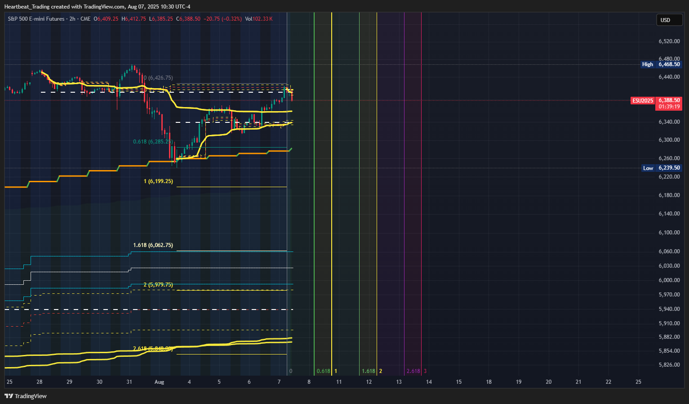Click the red ESU2025 symbol tag
Screen dimensions: 689x404
643,100
